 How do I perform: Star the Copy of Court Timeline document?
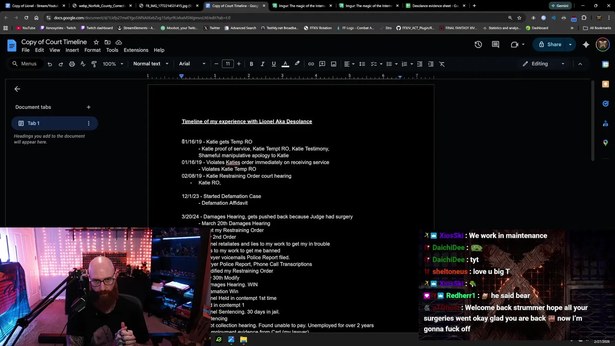coord(96,42)
